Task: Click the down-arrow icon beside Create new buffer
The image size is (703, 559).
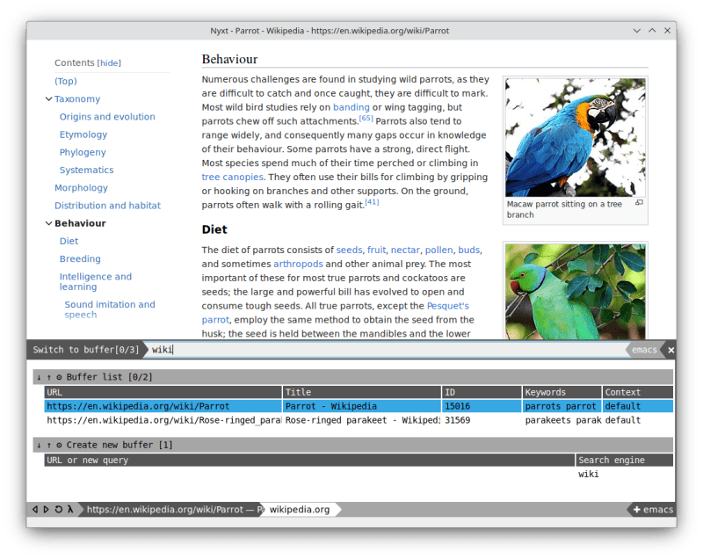Action: coord(39,445)
